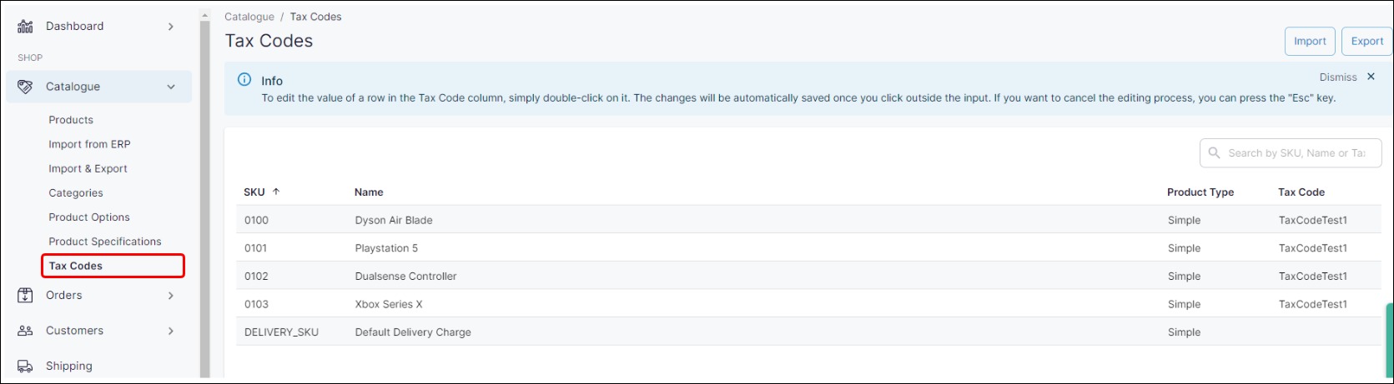Click the Export button
This screenshot has height=384, width=1394.
click(1367, 41)
